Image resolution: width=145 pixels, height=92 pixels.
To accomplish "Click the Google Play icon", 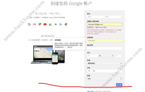I will click(61, 24).
